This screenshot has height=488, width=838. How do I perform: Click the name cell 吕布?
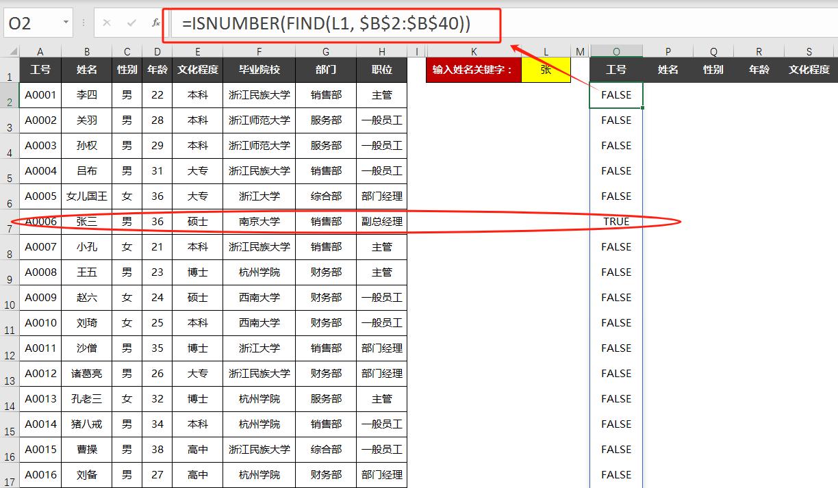tap(87, 171)
